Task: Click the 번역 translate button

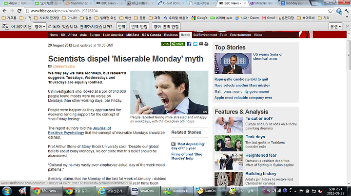Action: (121, 27)
